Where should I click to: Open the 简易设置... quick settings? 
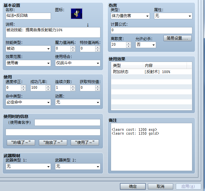coord(178,38)
